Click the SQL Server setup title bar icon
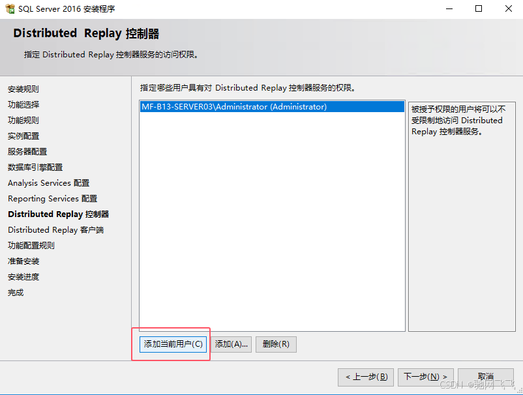Viewport: 523px width, 395px height. (10, 8)
